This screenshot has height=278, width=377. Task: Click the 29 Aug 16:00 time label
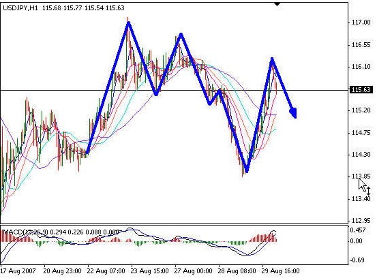[x=280, y=271]
